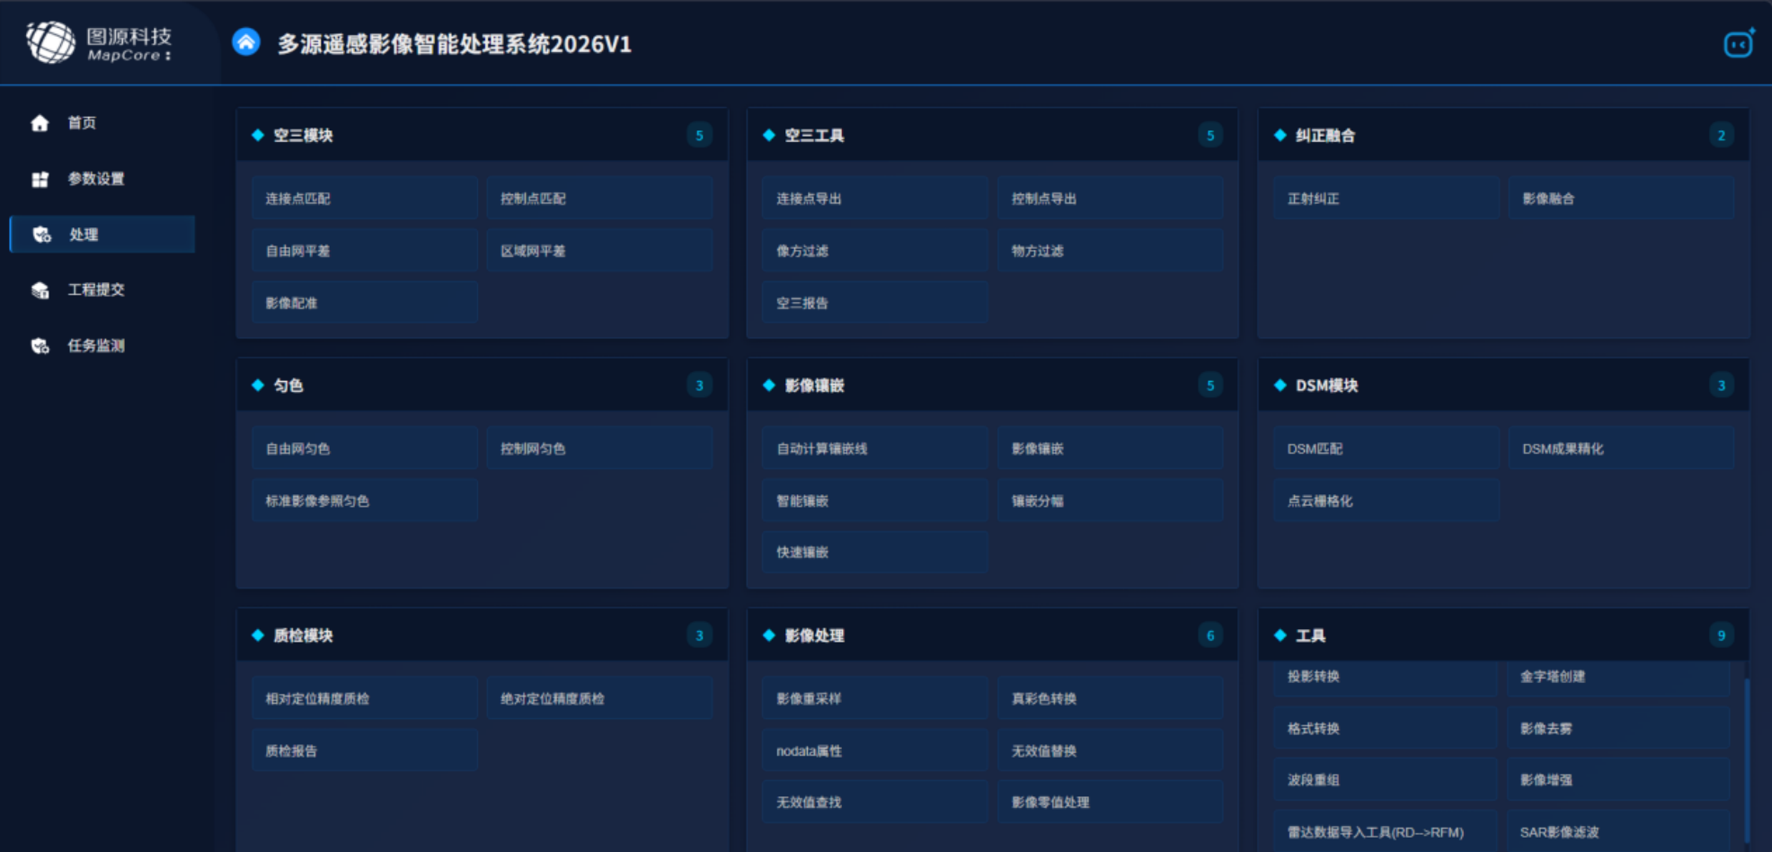Open 任务监测 in the sidebar

(102, 346)
